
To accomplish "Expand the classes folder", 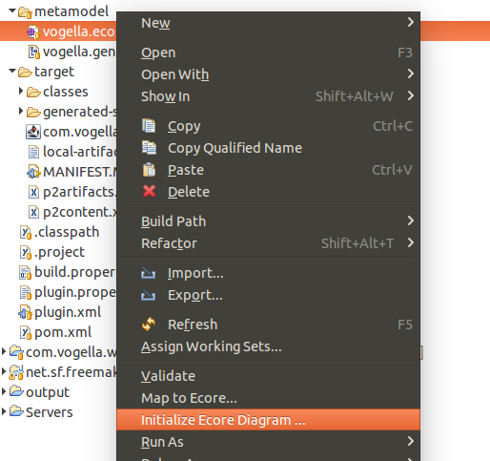I will (21, 91).
